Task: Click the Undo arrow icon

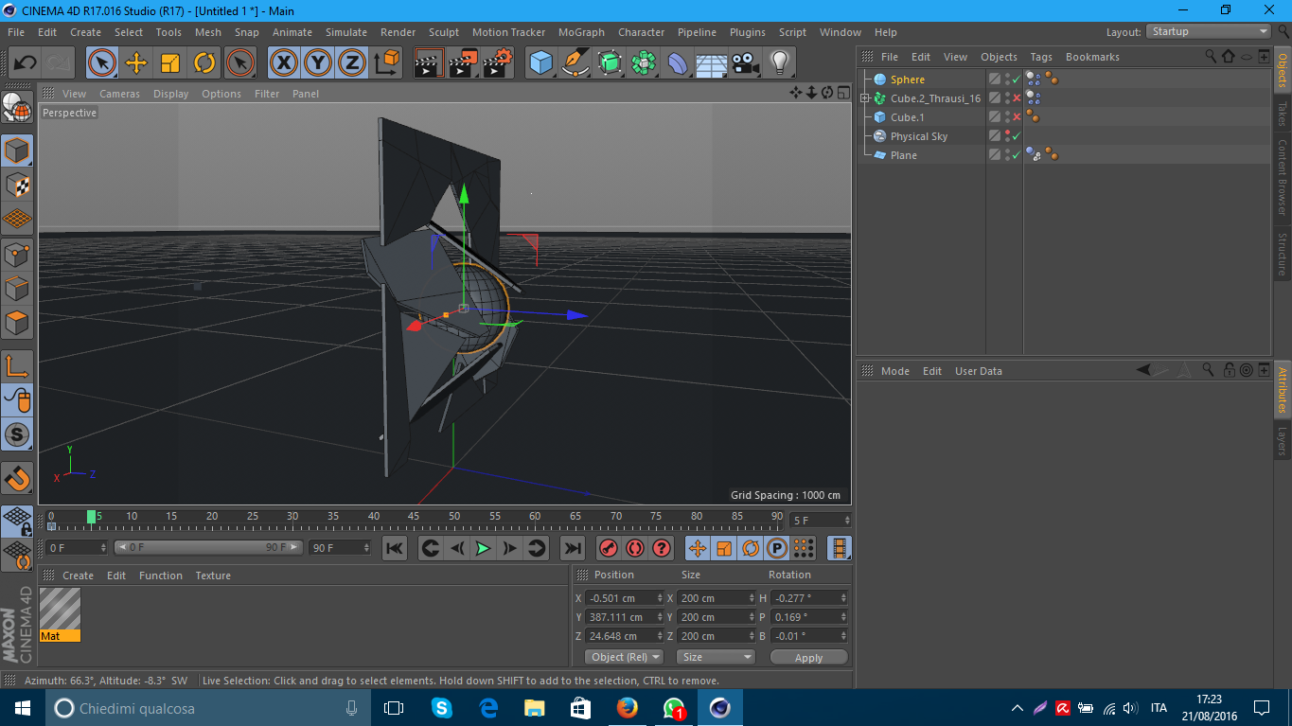Action: tap(25, 63)
